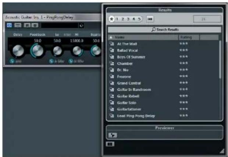
Task: Click the preset icon next to Lead Ping Pong Delay
Action: click(112, 116)
